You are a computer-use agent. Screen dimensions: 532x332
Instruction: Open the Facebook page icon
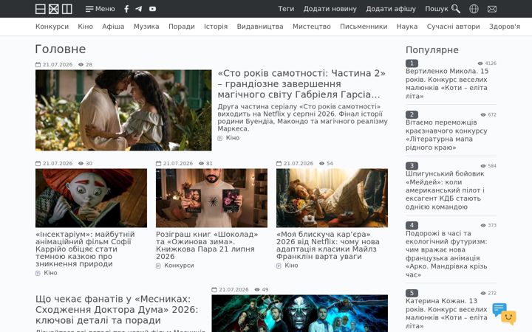tap(126, 9)
